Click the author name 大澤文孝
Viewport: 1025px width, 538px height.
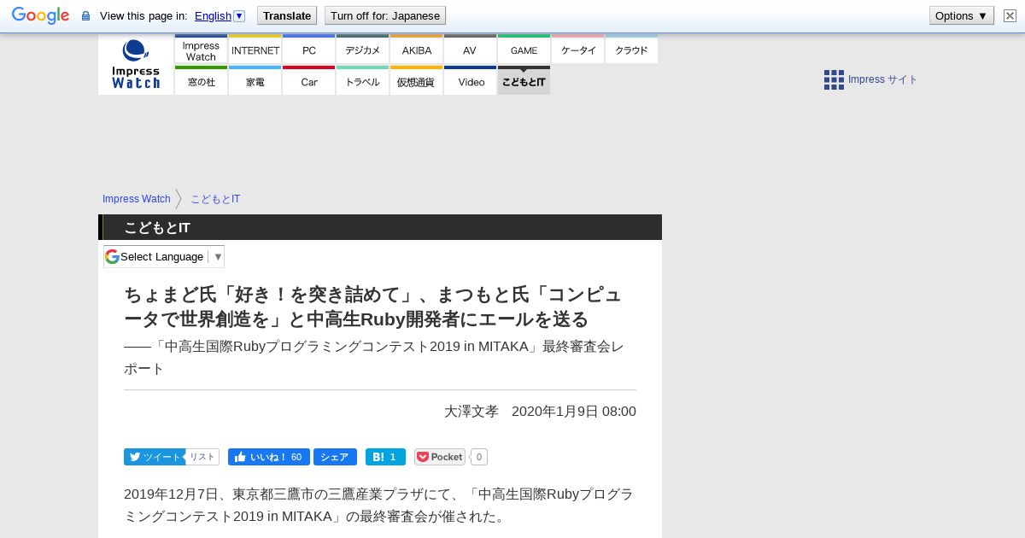click(x=471, y=412)
